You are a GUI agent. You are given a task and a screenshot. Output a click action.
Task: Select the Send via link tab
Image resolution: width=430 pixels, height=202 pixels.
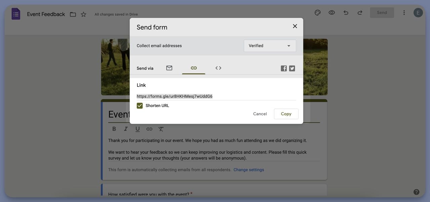194,68
